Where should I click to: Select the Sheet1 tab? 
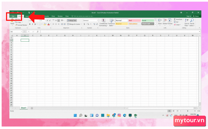[x=23, y=108]
